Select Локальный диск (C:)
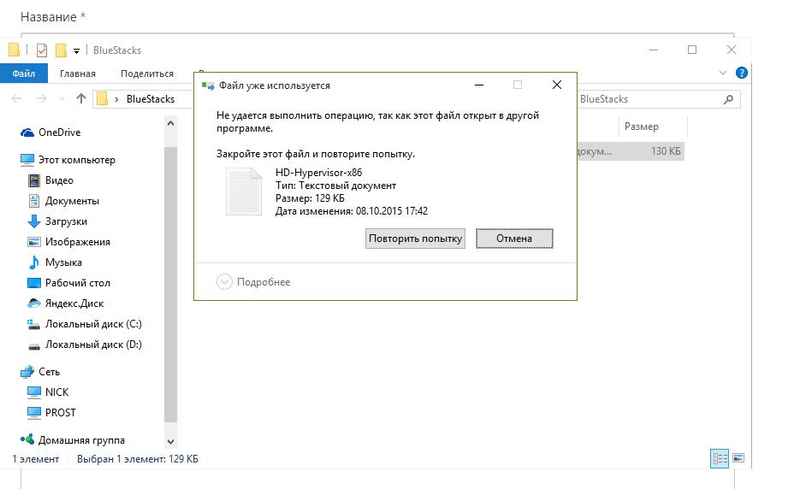The image size is (794, 489). (93, 324)
